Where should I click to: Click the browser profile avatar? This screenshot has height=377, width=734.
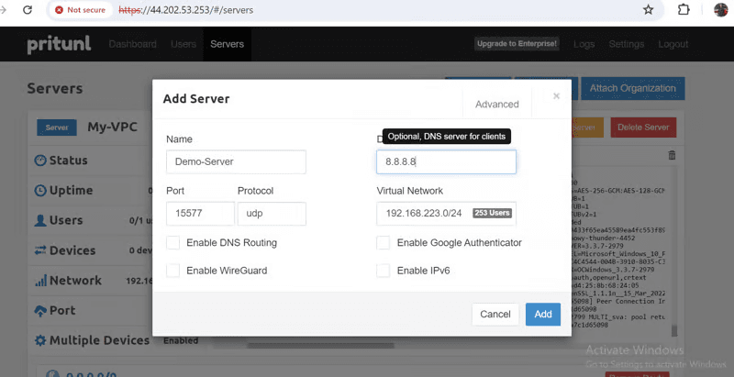721,10
